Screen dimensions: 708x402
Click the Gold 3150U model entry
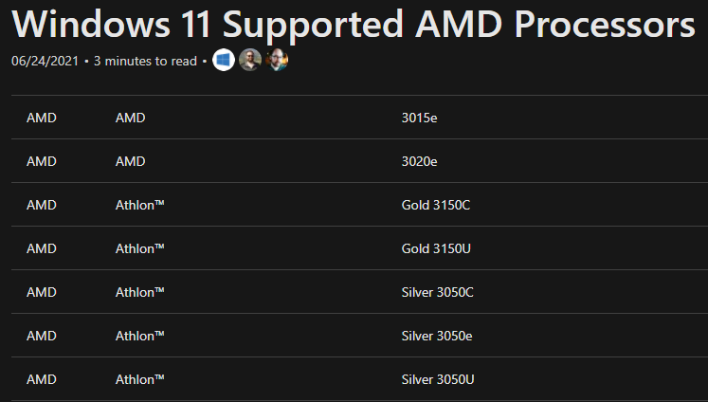436,248
